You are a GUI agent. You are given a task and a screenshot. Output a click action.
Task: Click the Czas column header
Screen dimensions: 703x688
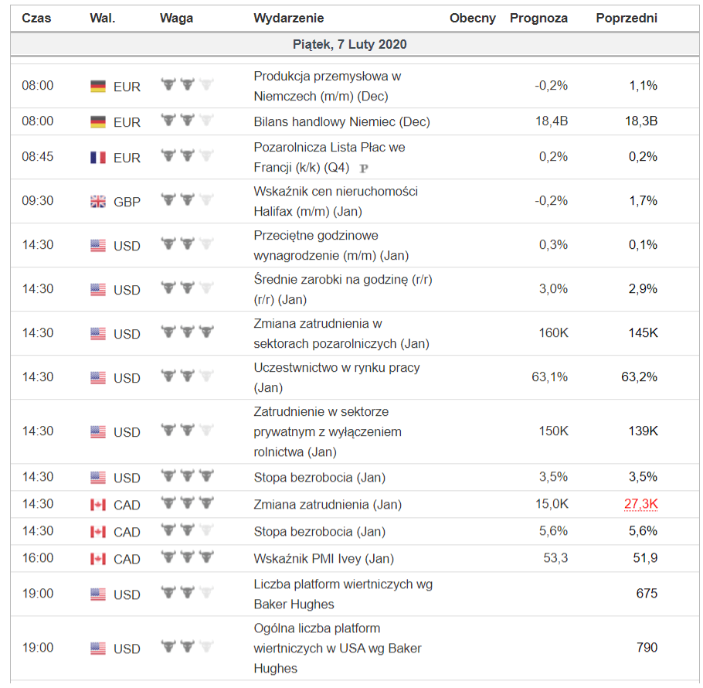(36, 18)
